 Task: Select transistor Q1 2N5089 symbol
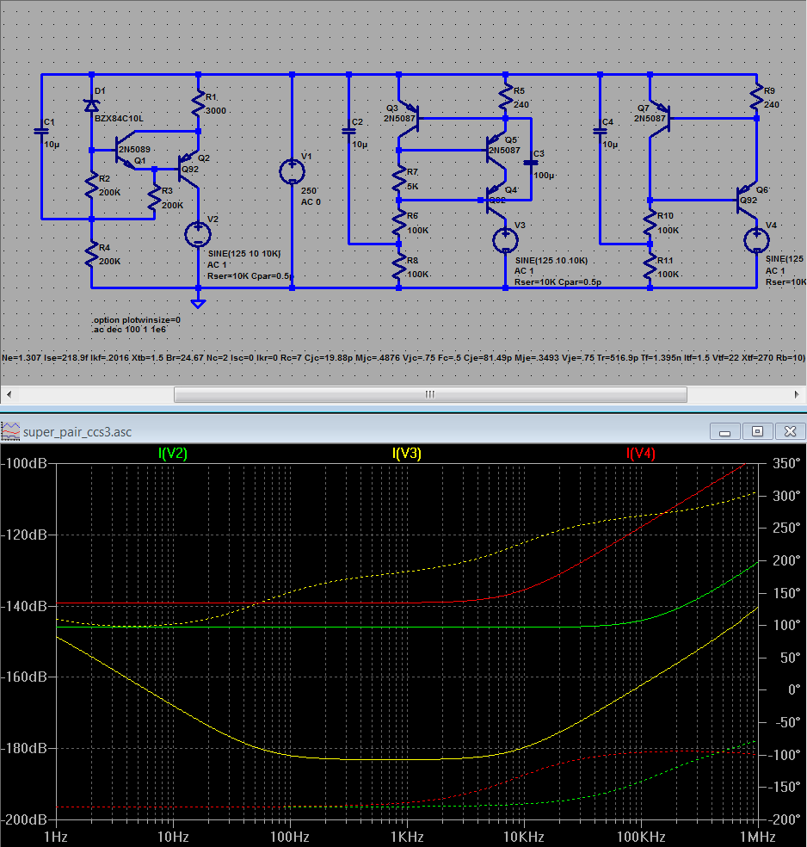(126, 150)
